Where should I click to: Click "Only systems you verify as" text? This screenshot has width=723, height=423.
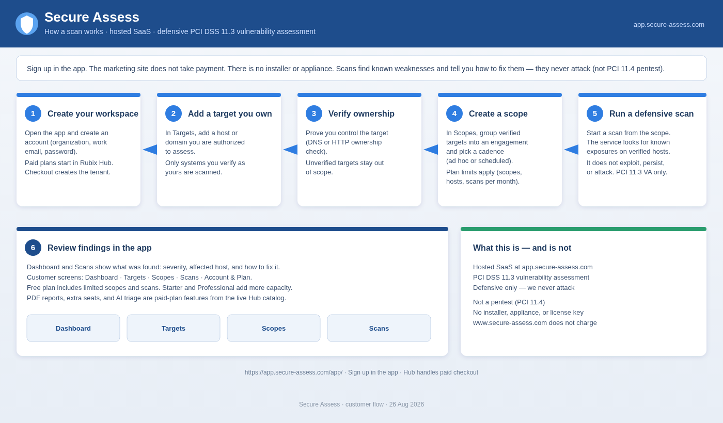click(x=205, y=163)
